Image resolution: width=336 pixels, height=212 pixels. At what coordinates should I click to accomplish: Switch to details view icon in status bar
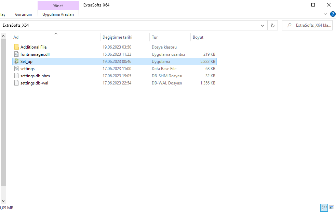click(324, 208)
